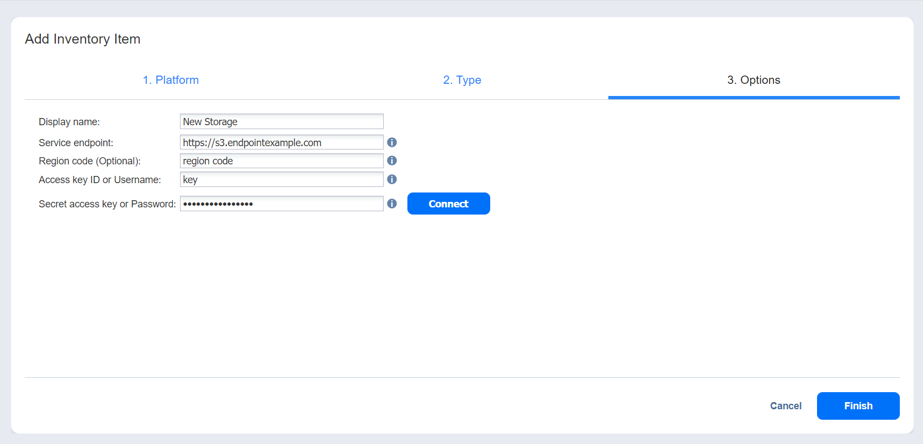Cancel the Add Inventory Item wizard
This screenshot has width=923, height=444.
coord(786,406)
